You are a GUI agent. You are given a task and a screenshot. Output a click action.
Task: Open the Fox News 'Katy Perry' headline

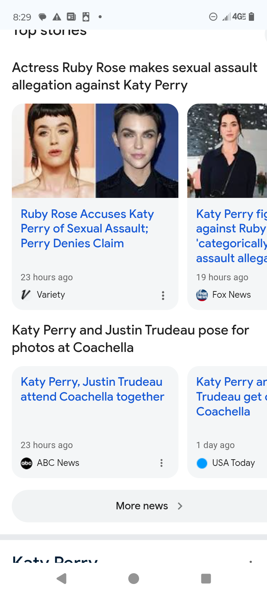click(231, 236)
